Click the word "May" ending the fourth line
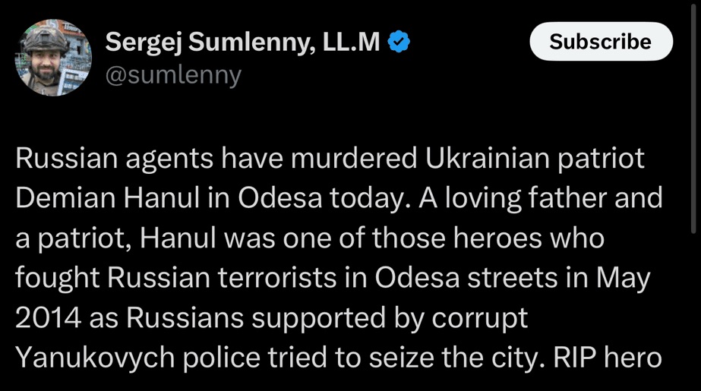This screenshot has width=701, height=391. pyautogui.click(x=624, y=278)
